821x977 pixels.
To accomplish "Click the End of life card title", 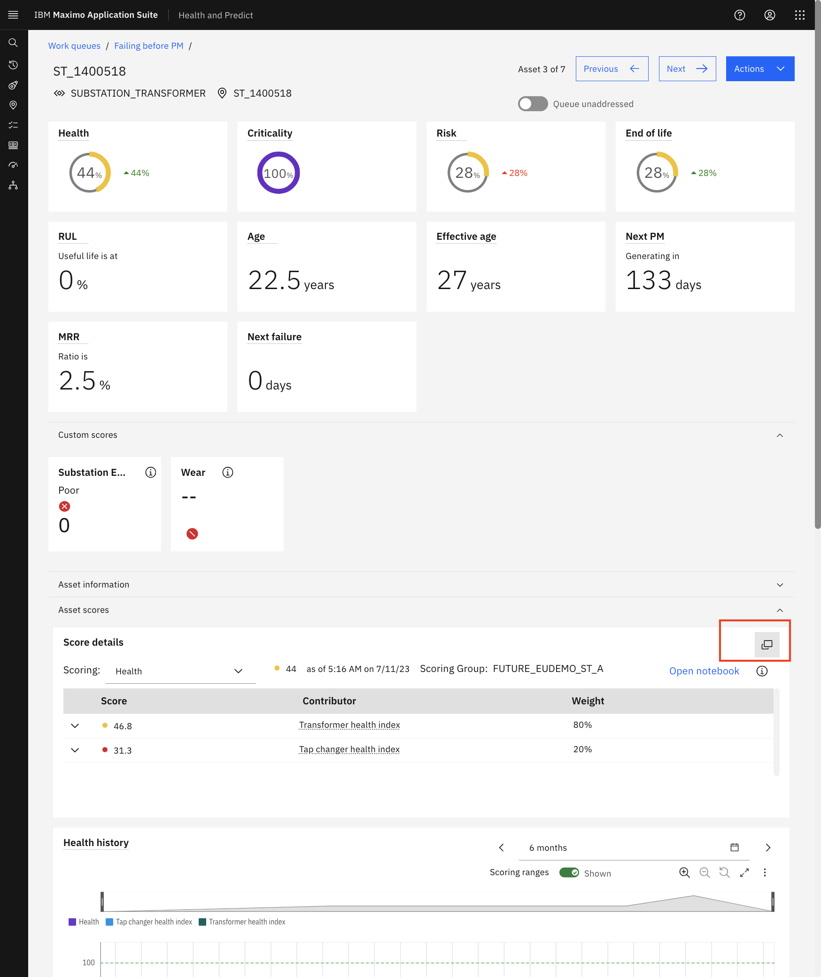I will coord(649,133).
